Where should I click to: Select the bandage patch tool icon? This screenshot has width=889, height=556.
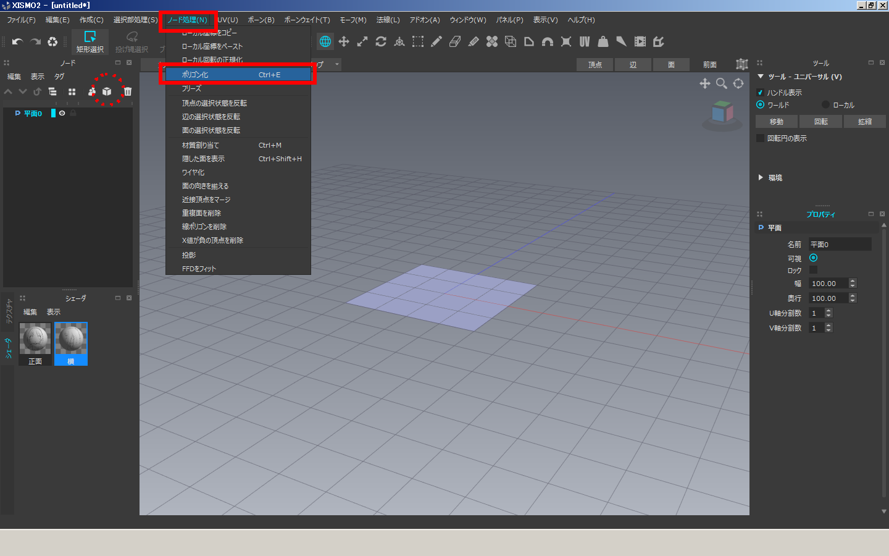492,41
